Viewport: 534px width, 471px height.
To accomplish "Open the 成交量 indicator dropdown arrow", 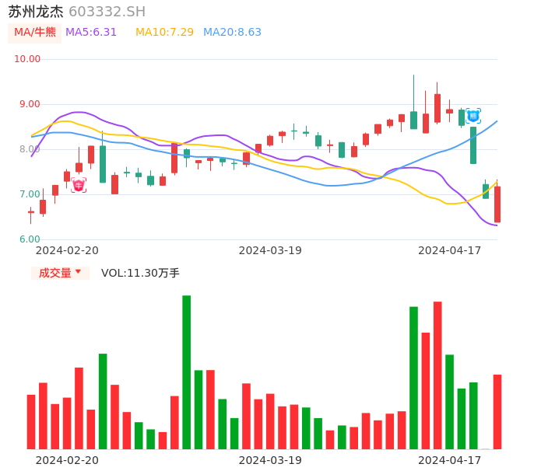I will pyautogui.click(x=78, y=272).
